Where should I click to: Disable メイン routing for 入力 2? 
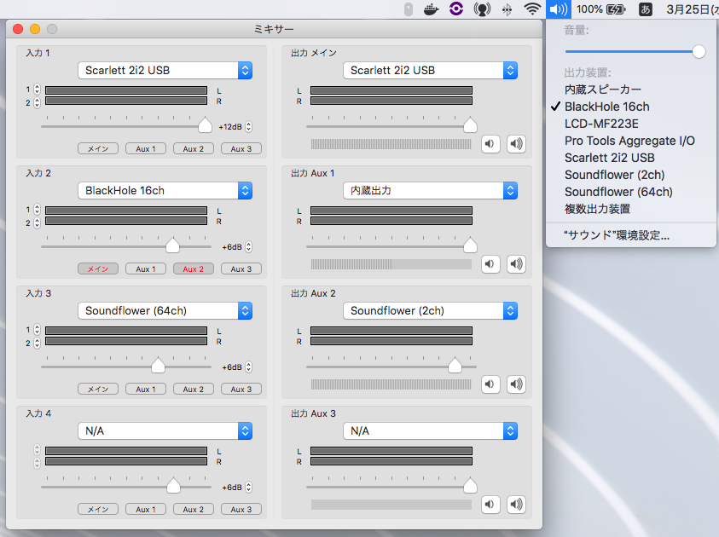click(x=98, y=269)
